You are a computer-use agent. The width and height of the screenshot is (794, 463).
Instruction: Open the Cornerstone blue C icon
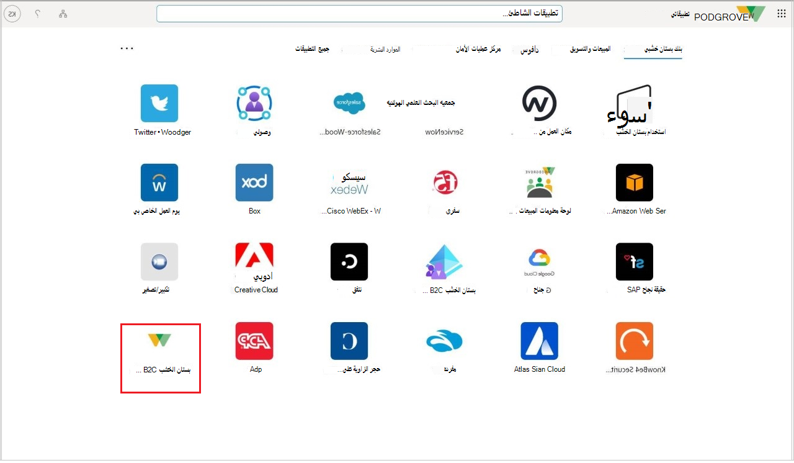[x=349, y=341]
